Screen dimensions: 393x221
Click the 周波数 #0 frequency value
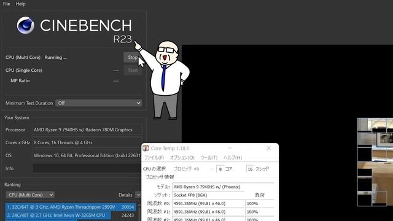(x=208, y=203)
